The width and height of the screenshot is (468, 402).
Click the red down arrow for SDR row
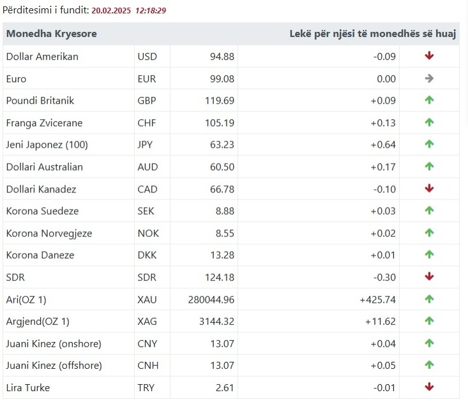(429, 276)
